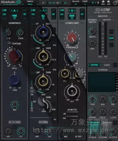Click the red THRESHOLD knob
The image size is (118, 141).
click(x=72, y=38)
